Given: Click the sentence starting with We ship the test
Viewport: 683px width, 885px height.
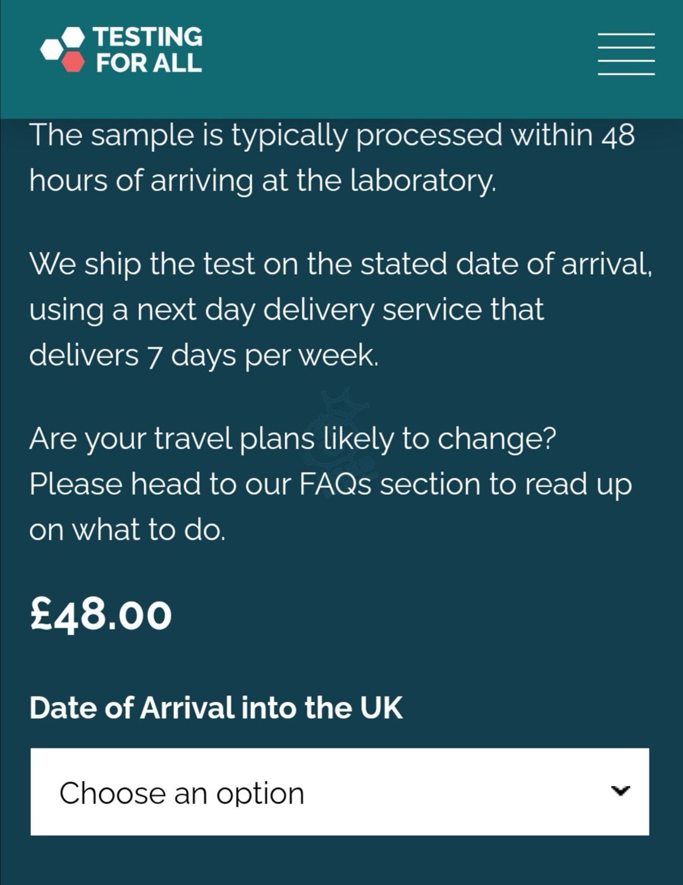Looking at the screenshot, I should coord(340,309).
